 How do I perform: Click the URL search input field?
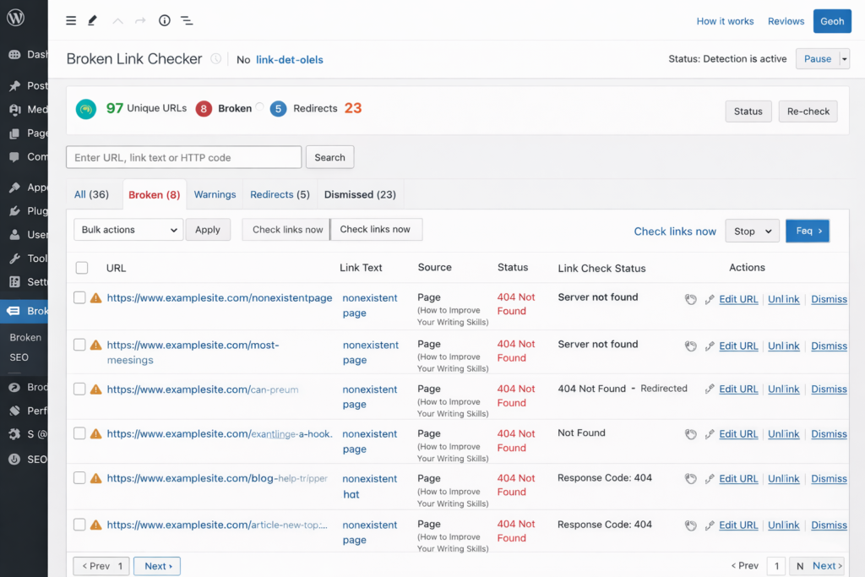pos(183,157)
